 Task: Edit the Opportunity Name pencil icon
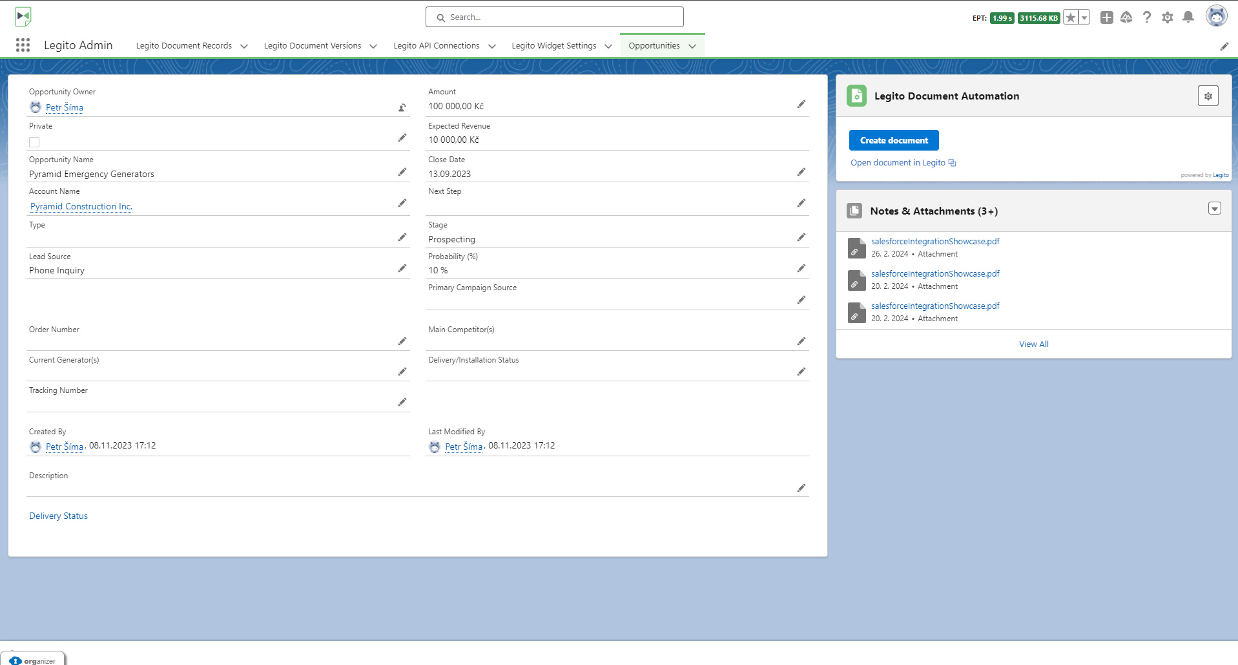pyautogui.click(x=402, y=172)
